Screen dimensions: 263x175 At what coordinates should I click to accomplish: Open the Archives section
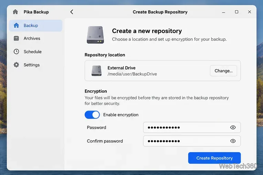[35, 39]
